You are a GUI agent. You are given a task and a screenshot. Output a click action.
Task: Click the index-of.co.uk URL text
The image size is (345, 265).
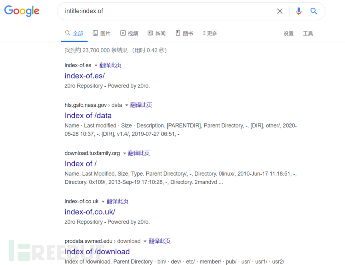click(82, 201)
